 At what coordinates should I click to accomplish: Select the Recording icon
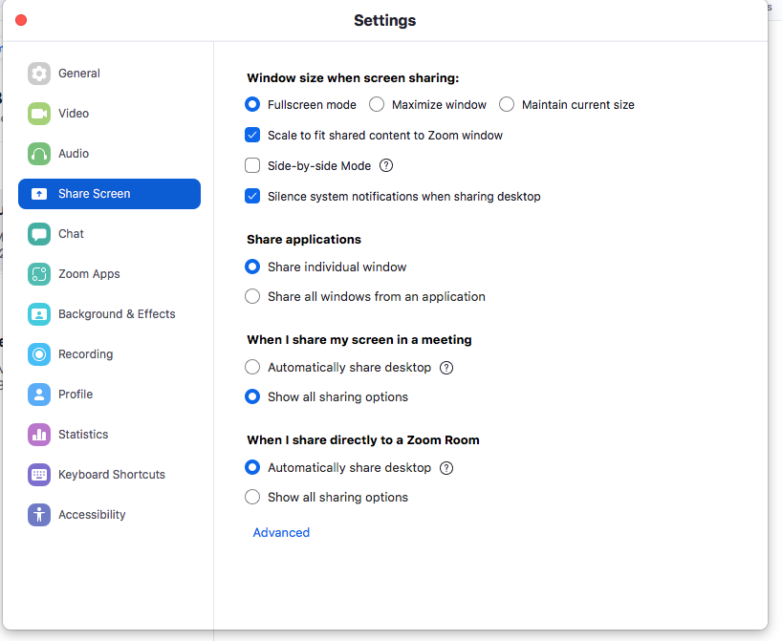pyautogui.click(x=39, y=354)
